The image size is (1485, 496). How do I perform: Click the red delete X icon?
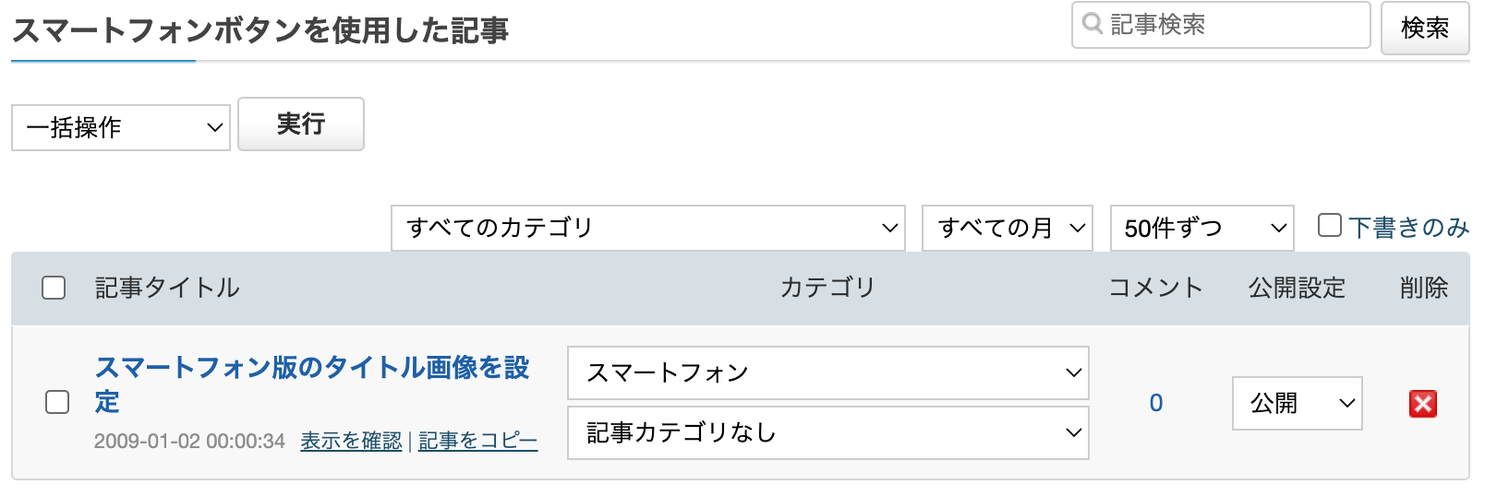pyautogui.click(x=1422, y=404)
